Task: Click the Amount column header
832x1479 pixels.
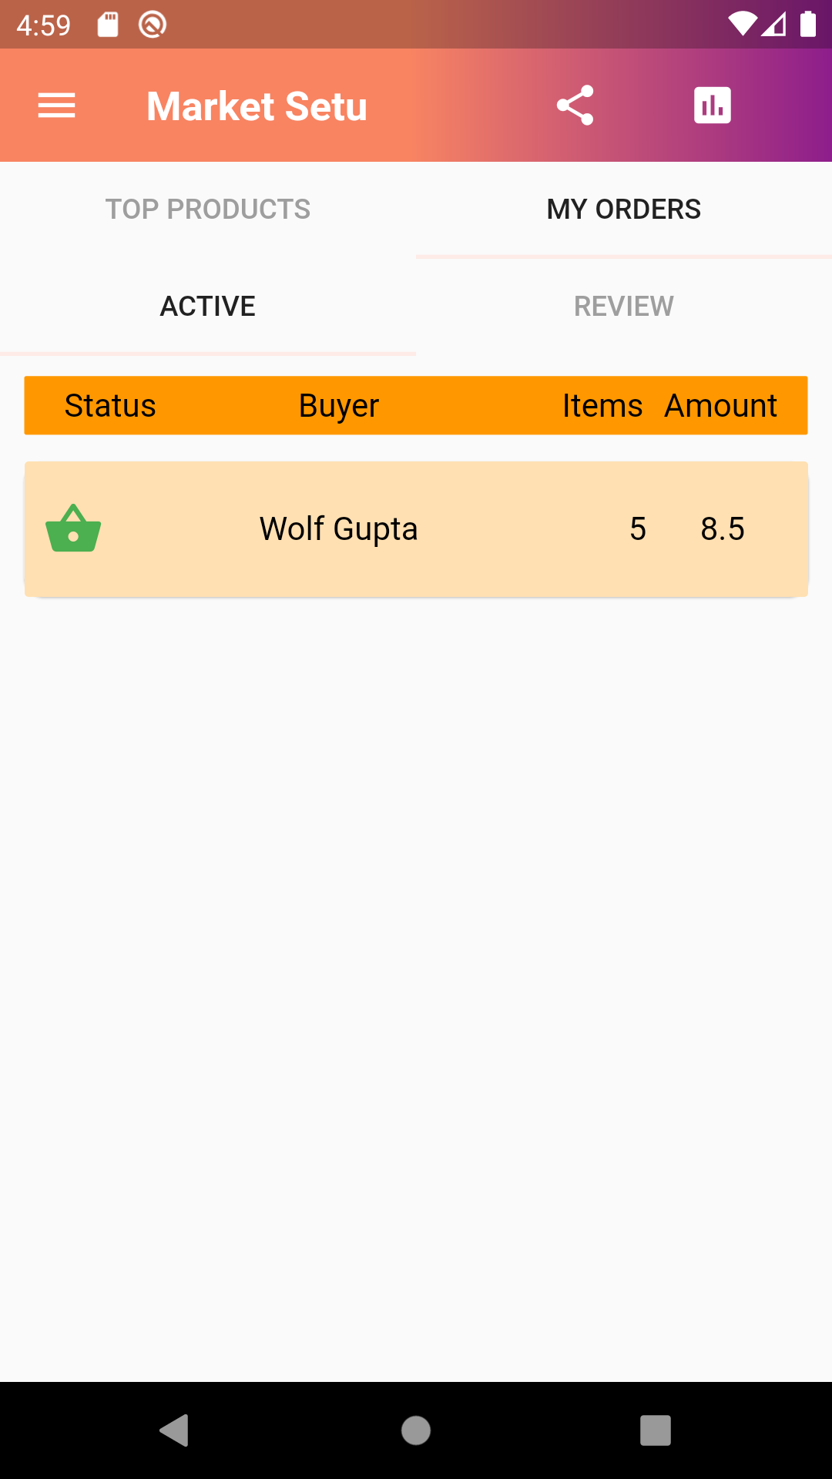Action: [721, 406]
